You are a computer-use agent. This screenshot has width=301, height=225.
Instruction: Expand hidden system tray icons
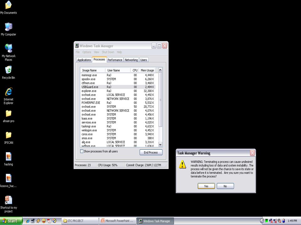point(262,221)
